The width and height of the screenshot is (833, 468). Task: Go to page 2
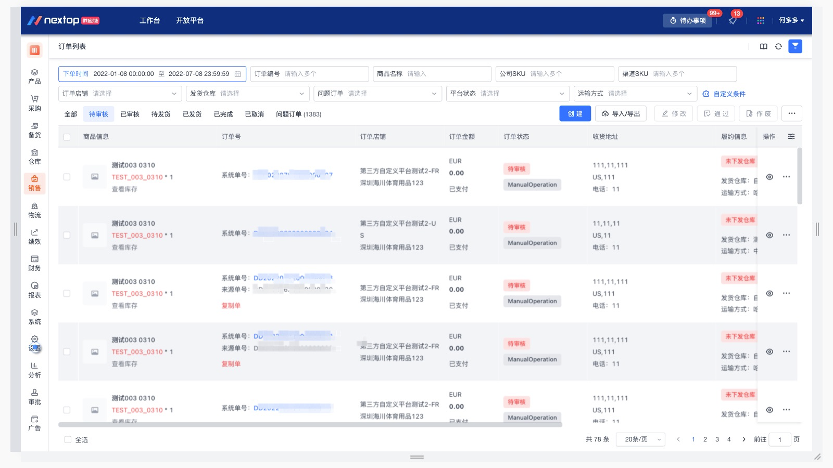pyautogui.click(x=705, y=439)
